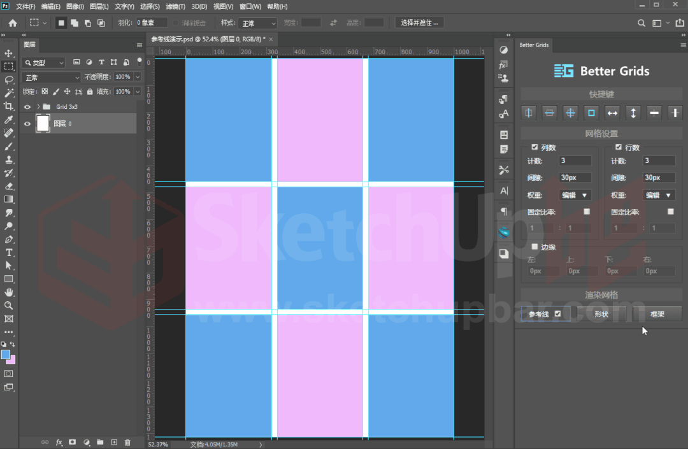Add layer style via fx icon
The height and width of the screenshot is (449, 688).
click(x=59, y=443)
